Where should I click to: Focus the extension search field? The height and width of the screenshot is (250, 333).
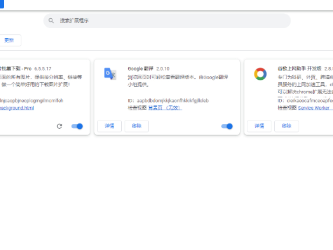click(x=167, y=21)
